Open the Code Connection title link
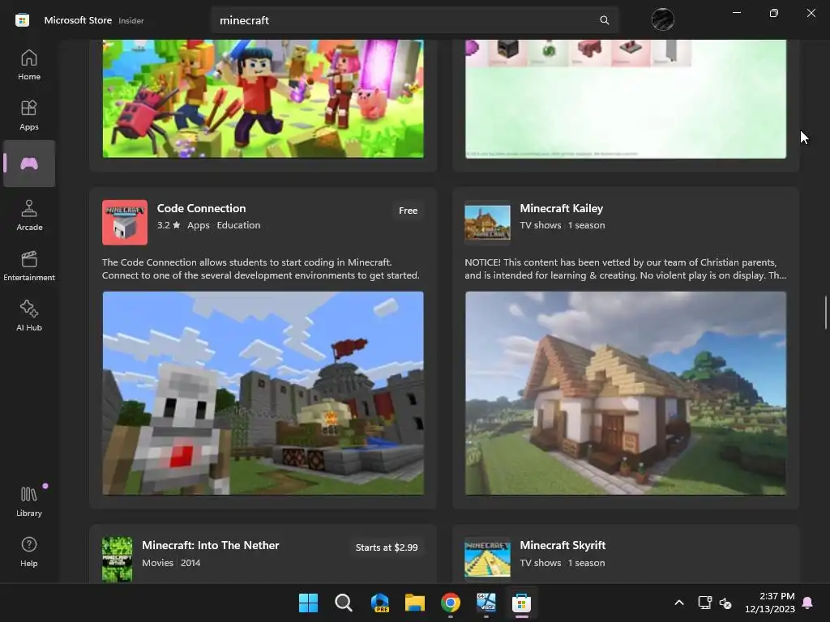The width and height of the screenshot is (830, 622). tap(201, 208)
